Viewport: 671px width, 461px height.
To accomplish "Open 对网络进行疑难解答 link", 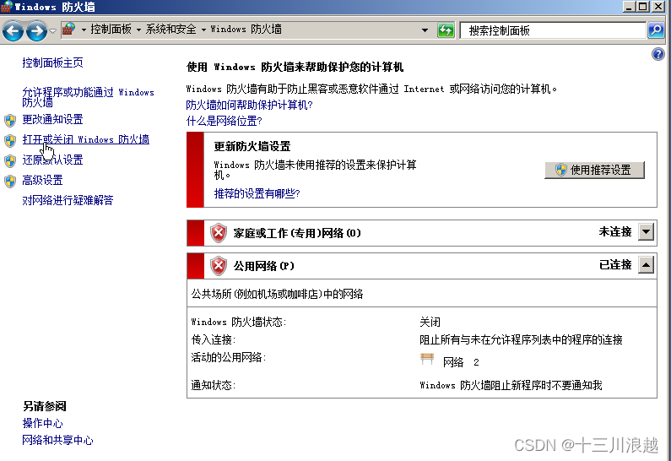I will tap(68, 200).
